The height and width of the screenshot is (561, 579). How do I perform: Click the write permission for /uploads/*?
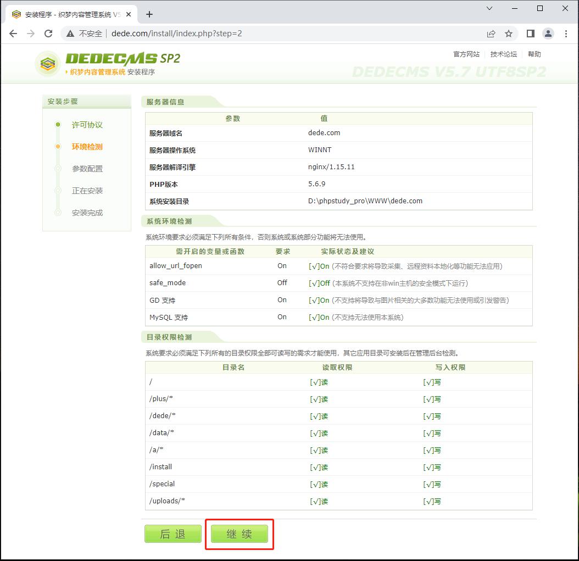[432, 501]
